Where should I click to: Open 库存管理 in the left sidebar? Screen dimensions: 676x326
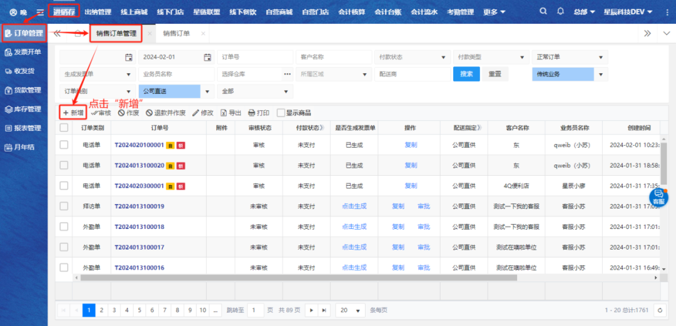click(x=24, y=109)
